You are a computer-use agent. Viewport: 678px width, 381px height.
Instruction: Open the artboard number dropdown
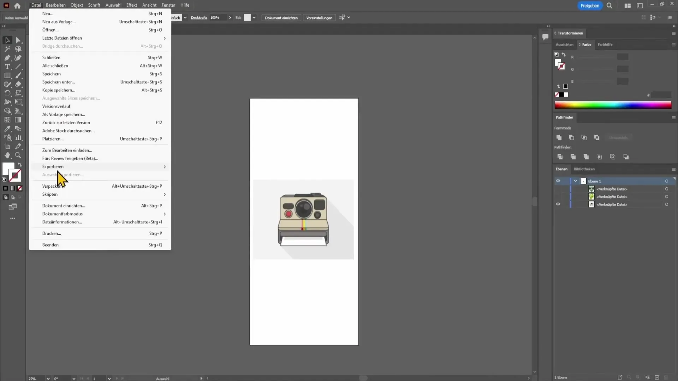point(109,379)
